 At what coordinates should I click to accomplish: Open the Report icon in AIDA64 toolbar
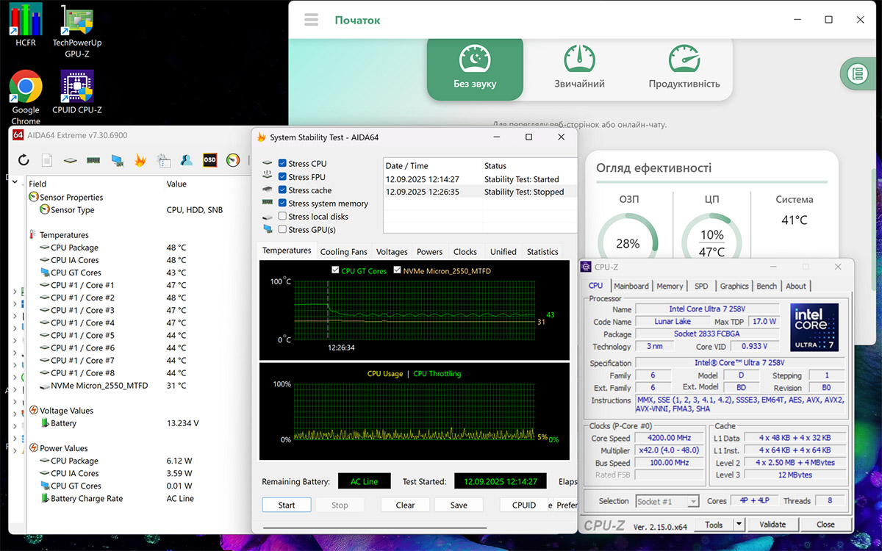tap(46, 160)
